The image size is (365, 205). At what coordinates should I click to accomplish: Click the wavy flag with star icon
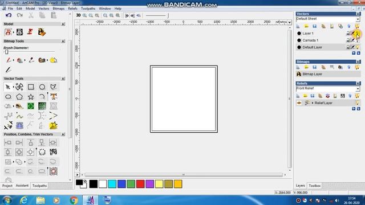(53, 171)
